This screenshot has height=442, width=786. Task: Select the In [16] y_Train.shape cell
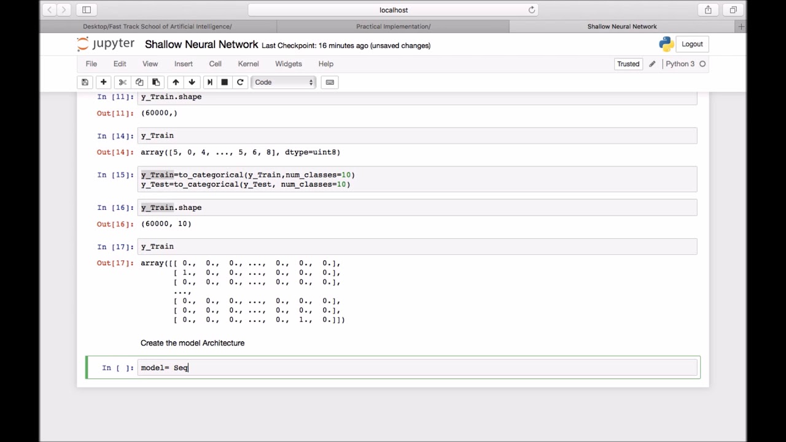point(418,207)
